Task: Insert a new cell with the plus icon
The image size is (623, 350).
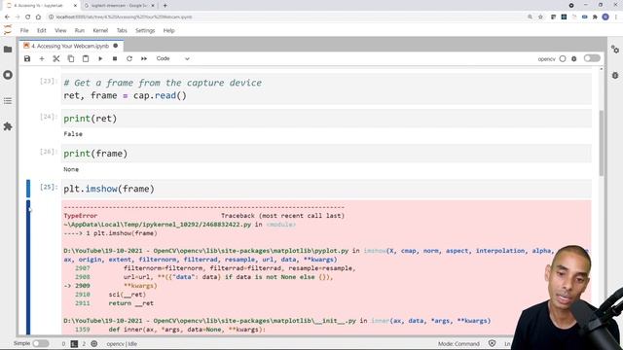Action: tap(42, 58)
